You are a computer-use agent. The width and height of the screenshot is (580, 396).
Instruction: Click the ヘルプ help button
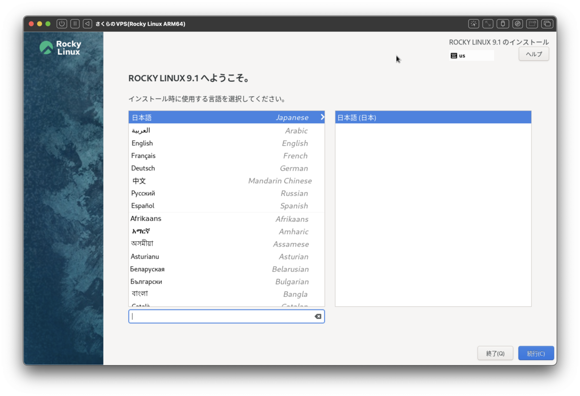(533, 54)
